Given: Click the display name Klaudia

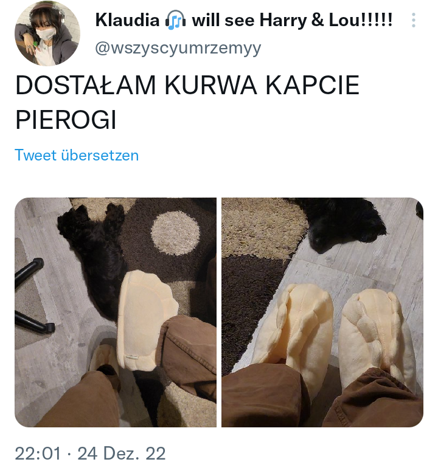Looking at the screenshot, I should point(127,21).
